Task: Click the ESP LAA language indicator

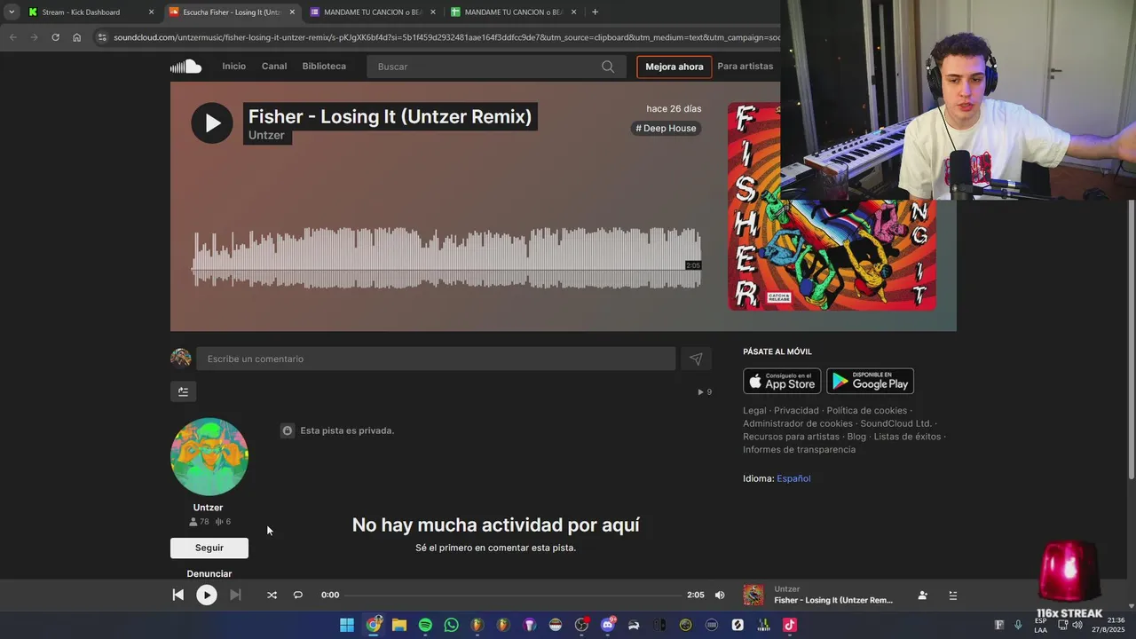Action: [x=1040, y=625]
